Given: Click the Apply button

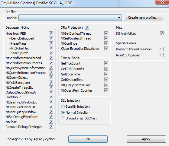Looking at the screenshot, I should pos(146,139).
